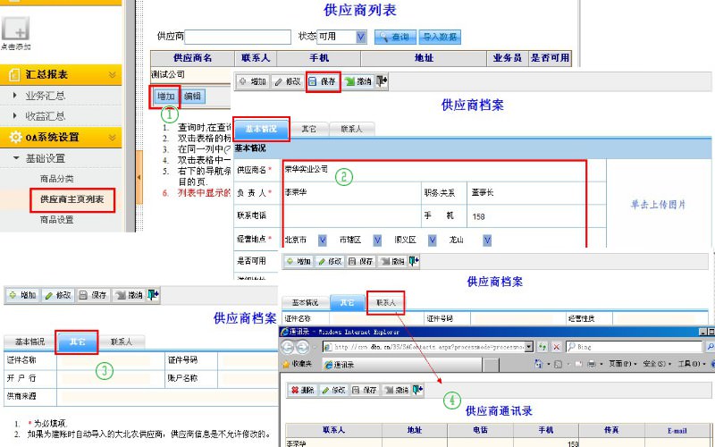Click the exit door icon in top toolbar

pos(383,81)
